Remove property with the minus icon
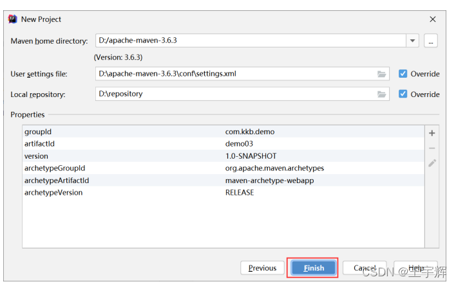Screen dimensions: 456x284 tap(432, 148)
